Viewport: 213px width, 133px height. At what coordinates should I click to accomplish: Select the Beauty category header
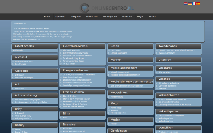click(35, 125)
